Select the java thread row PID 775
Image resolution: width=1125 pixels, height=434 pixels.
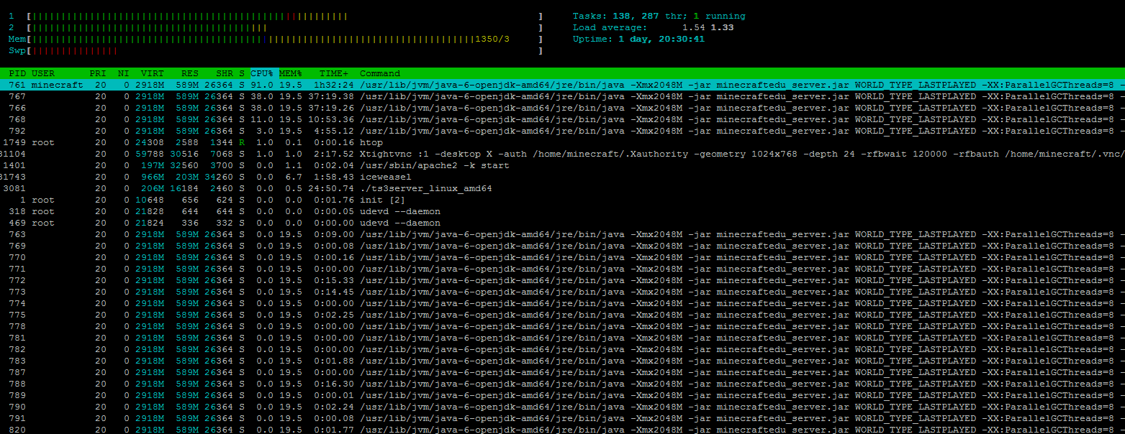[x=562, y=315]
